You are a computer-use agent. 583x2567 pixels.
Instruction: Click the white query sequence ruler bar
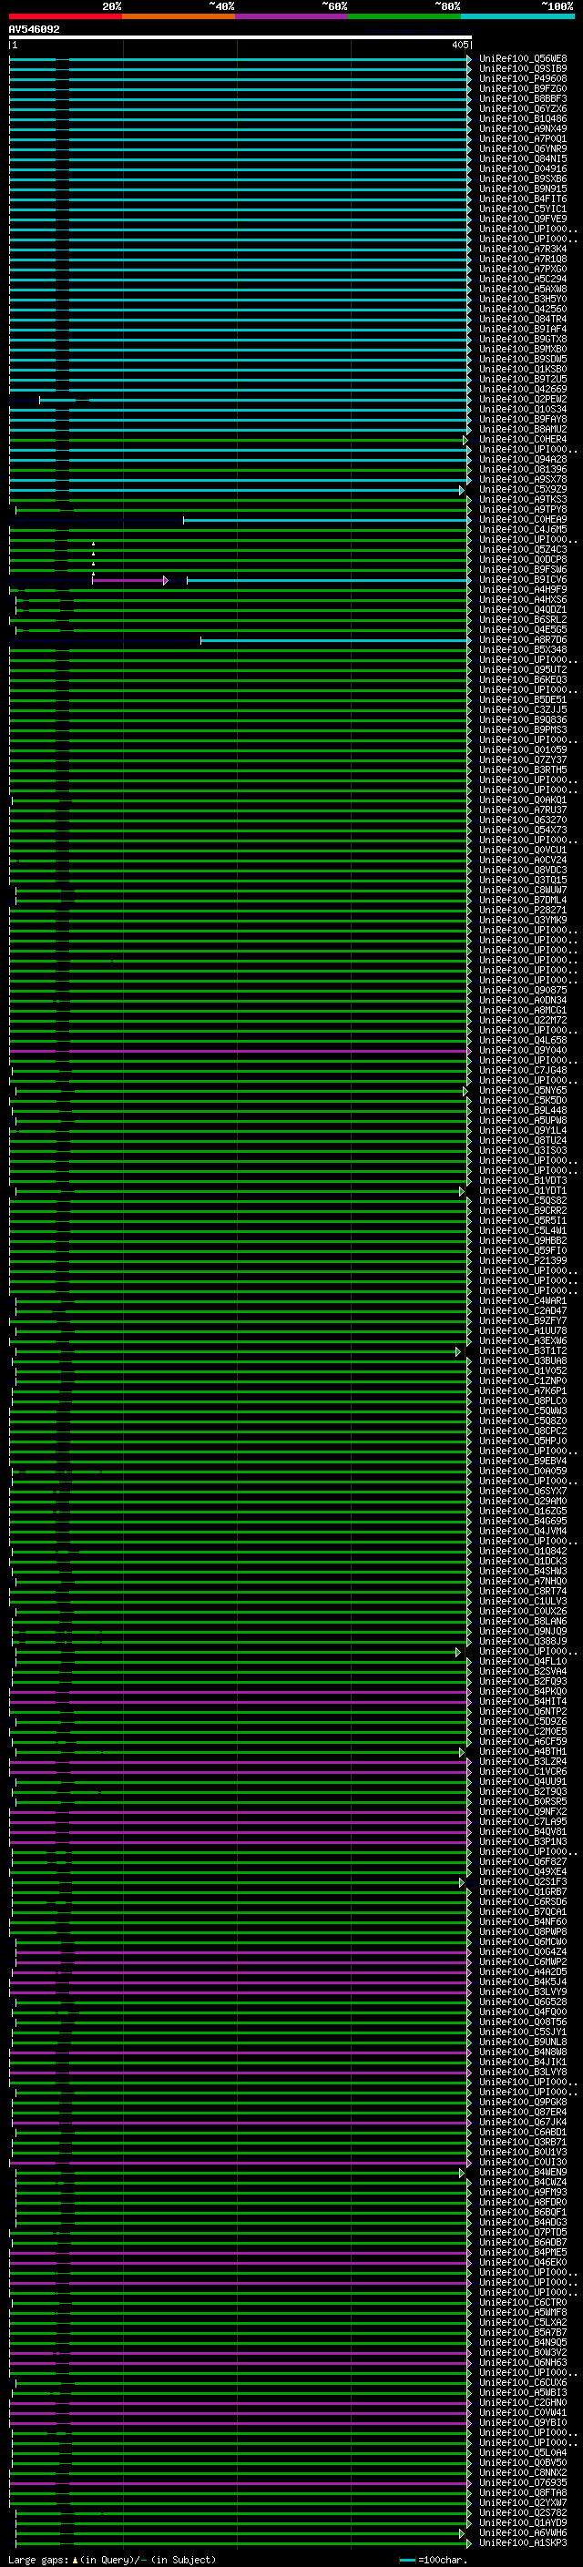click(x=240, y=38)
